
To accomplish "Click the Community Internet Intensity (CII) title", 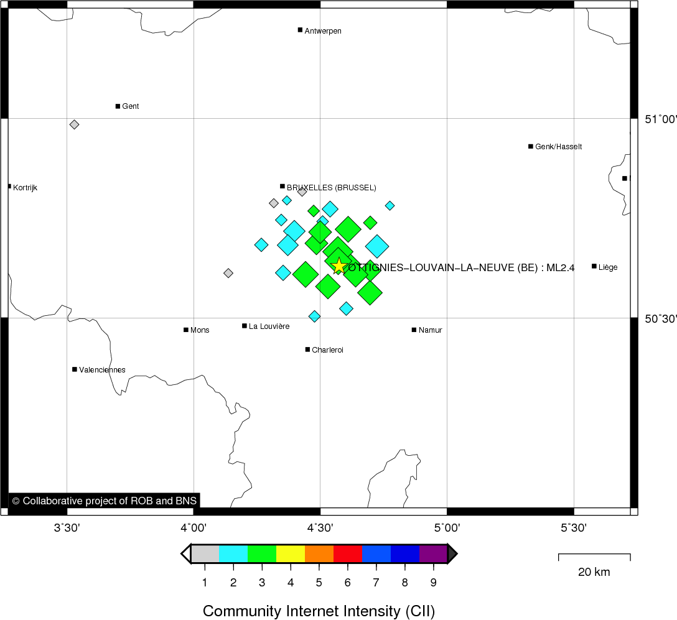I will (319, 611).
